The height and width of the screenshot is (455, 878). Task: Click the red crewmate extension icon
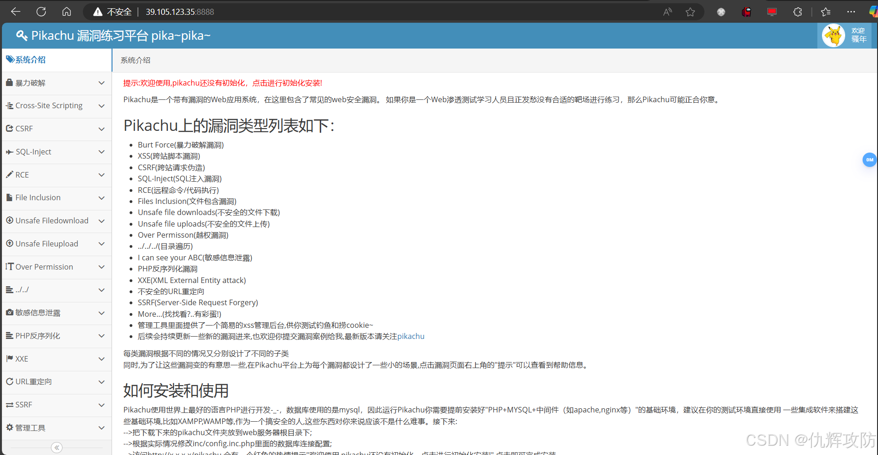point(747,12)
